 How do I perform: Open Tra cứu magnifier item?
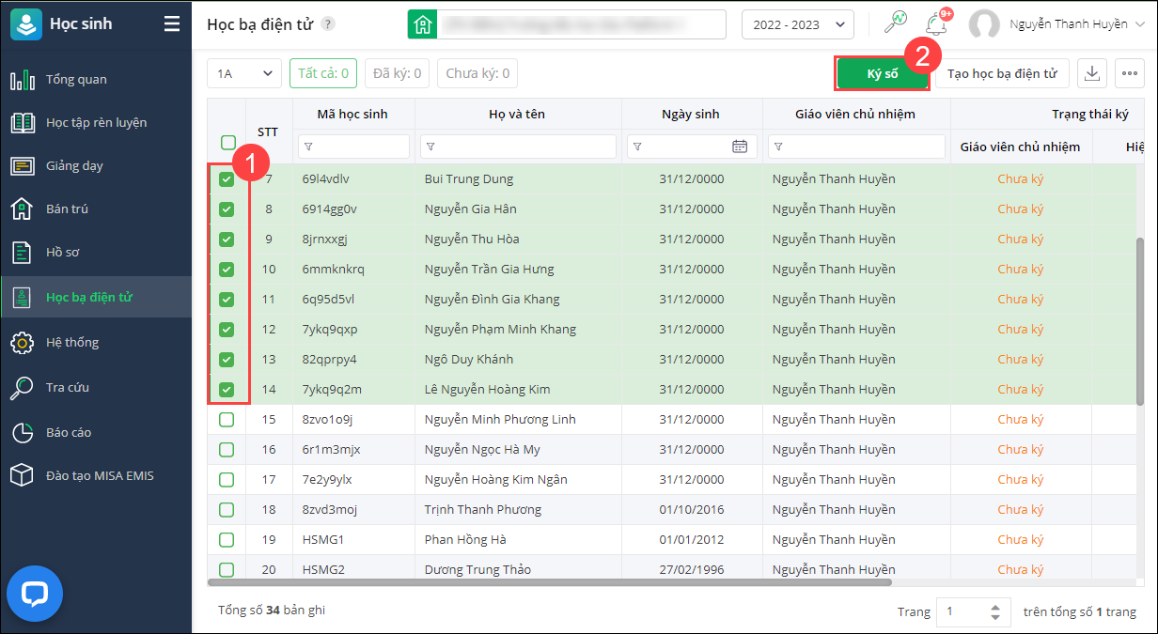coord(96,388)
